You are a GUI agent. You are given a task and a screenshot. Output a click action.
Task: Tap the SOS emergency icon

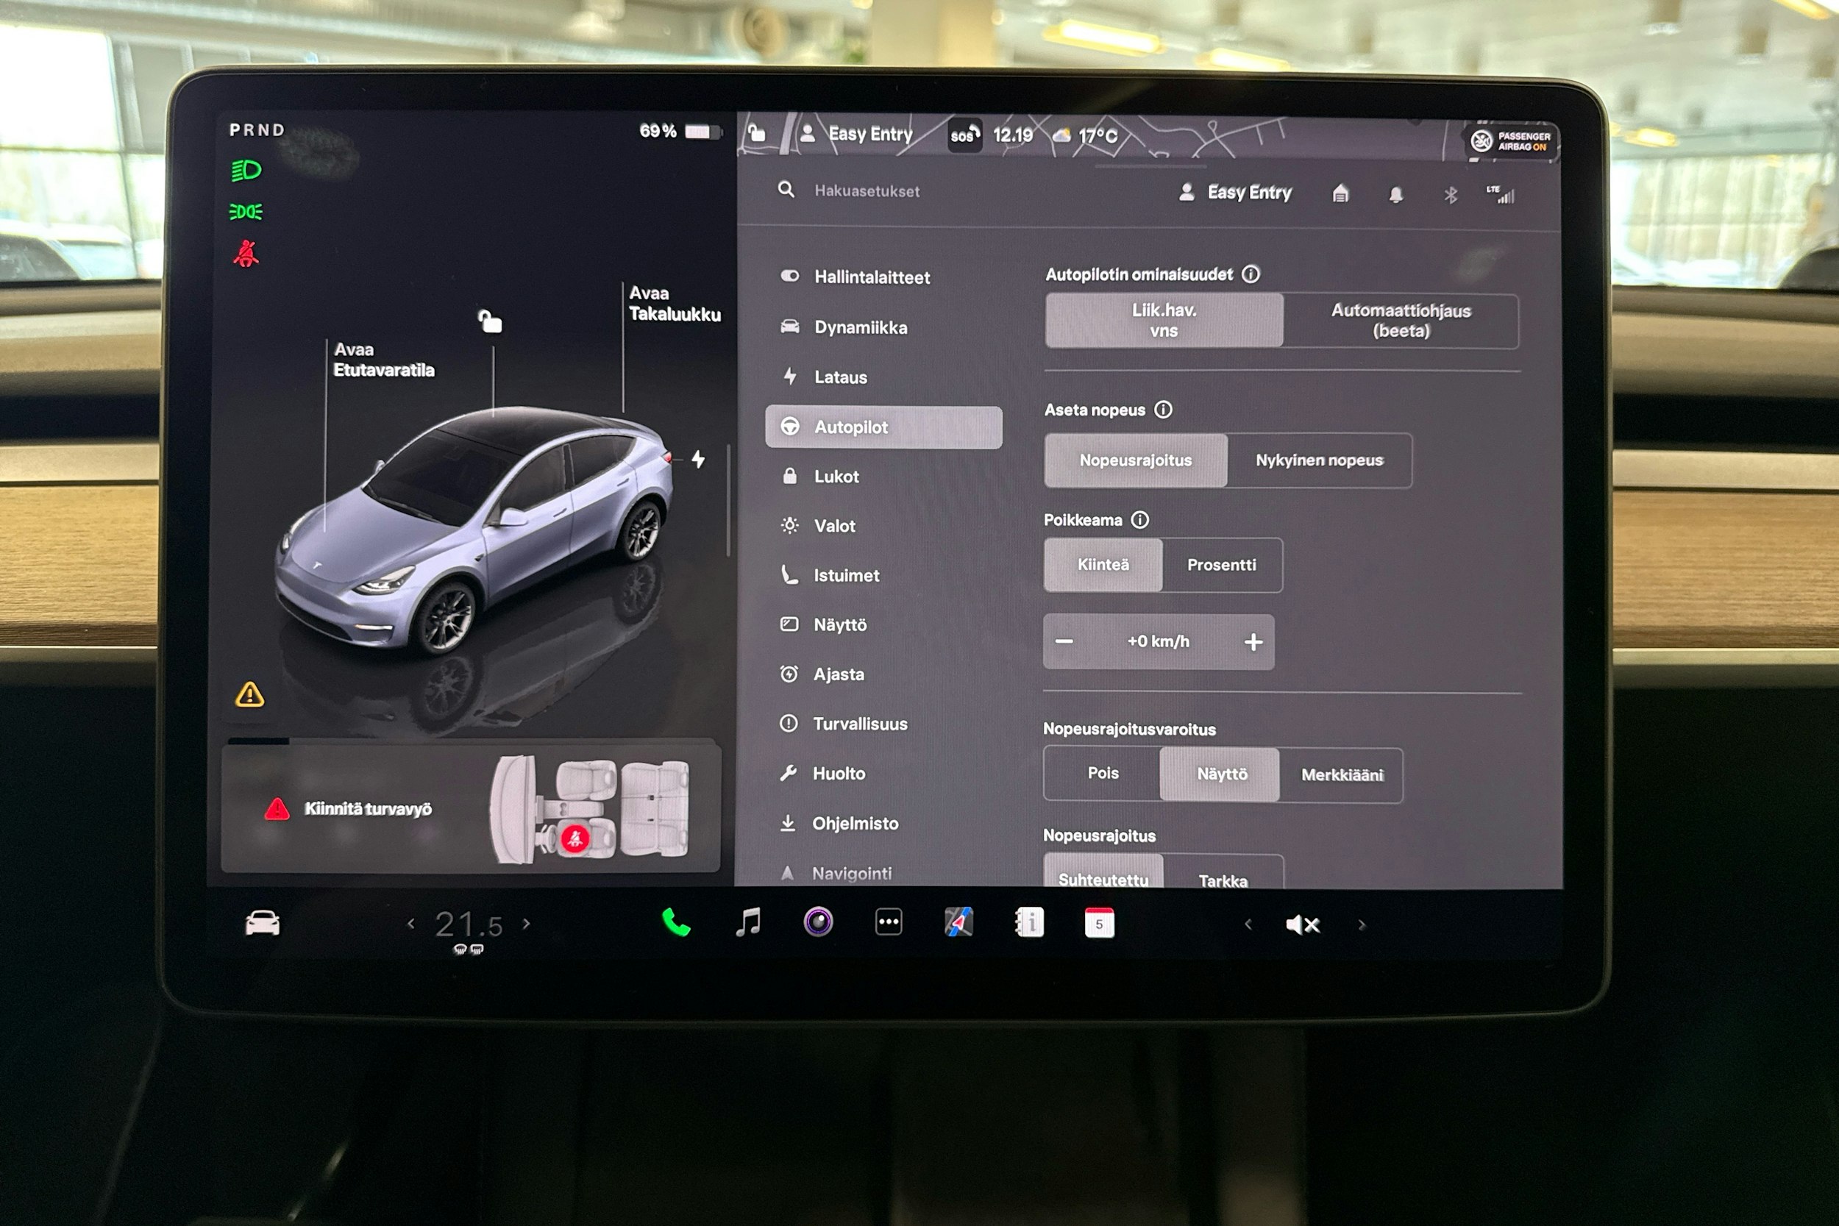coord(965,136)
